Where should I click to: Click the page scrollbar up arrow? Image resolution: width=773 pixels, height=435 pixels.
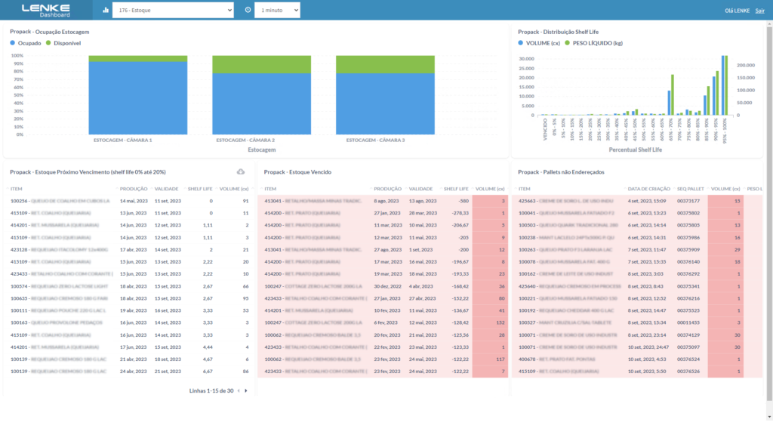(769, 23)
